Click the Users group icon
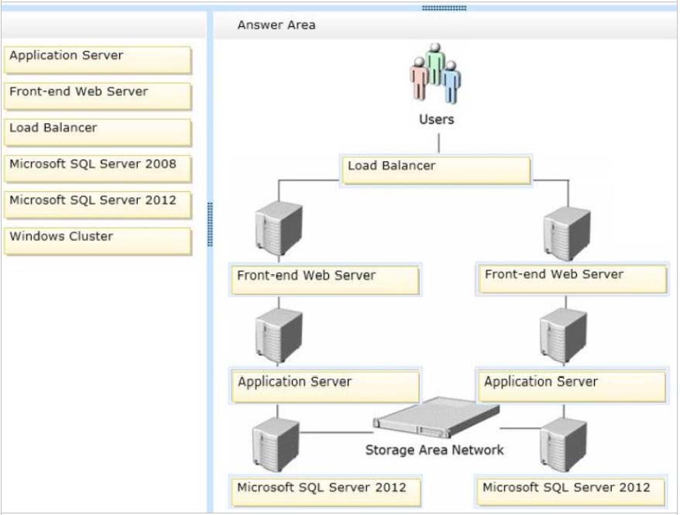Screen dimensions: 680x515 (435, 74)
